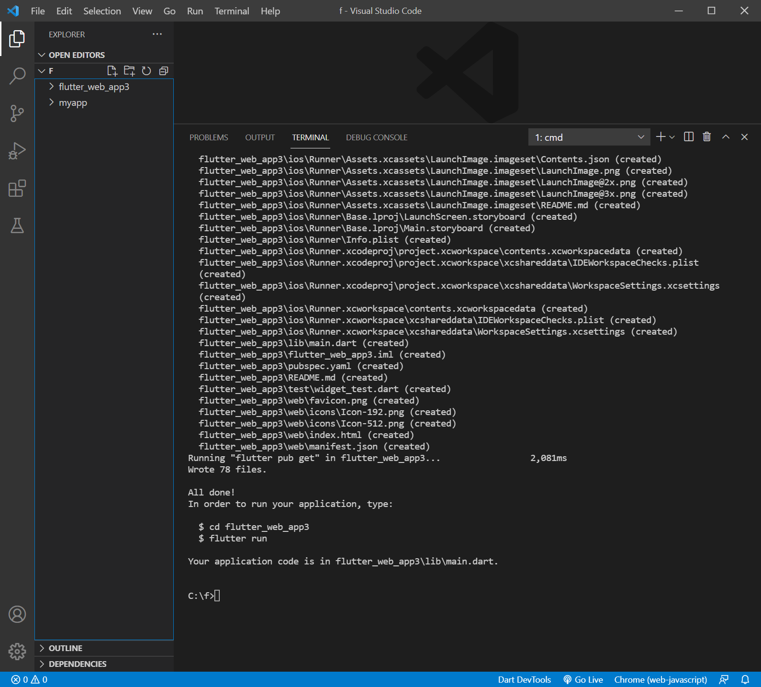The width and height of the screenshot is (761, 687).
Task: Start Go Live server from status bar
Action: tap(583, 680)
